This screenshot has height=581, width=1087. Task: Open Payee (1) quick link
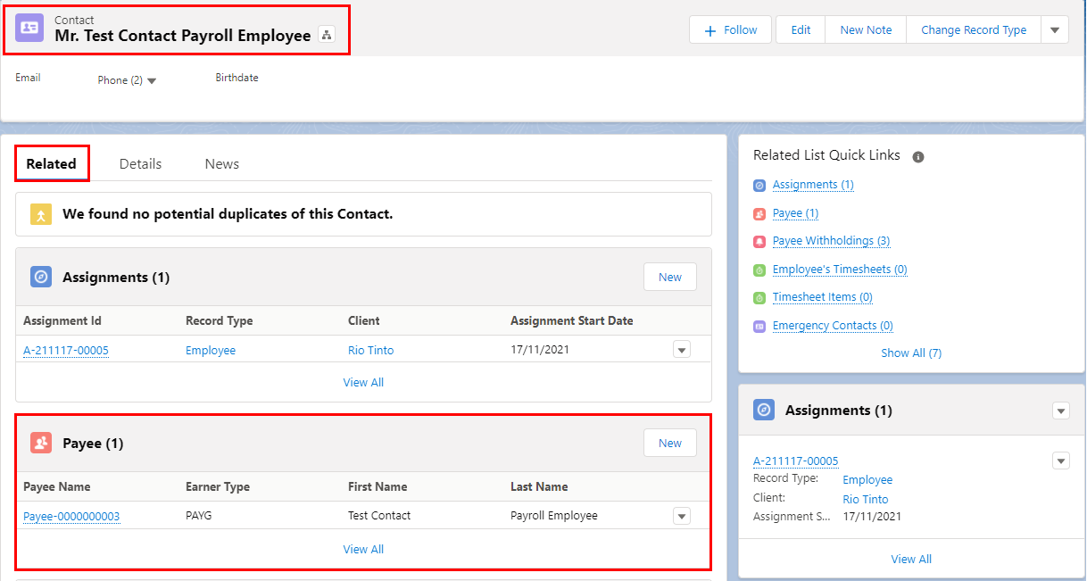coord(795,213)
